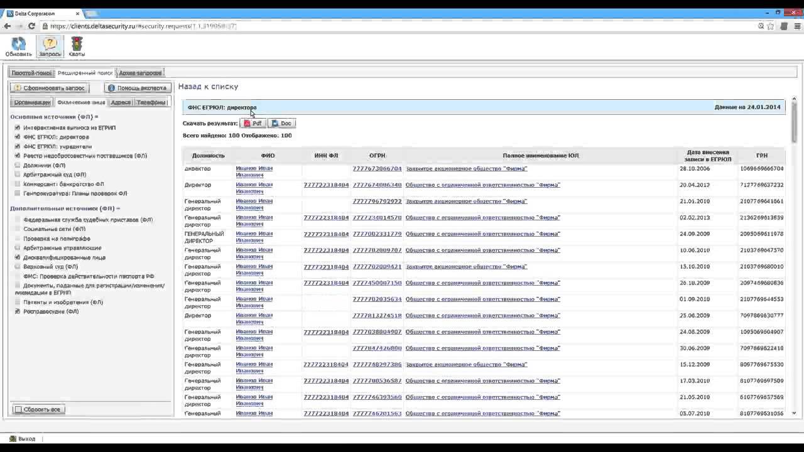The width and height of the screenshot is (804, 452).
Task: Open Иванов Иван link in row dated 02.02.2013
Action: 254,221
